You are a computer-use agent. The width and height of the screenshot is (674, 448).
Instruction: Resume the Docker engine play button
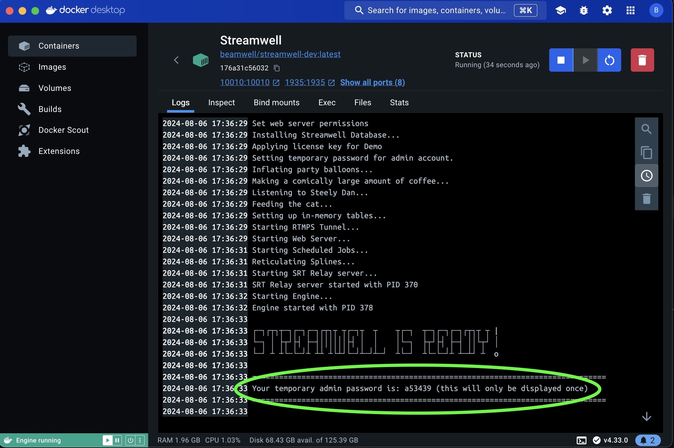click(108, 440)
